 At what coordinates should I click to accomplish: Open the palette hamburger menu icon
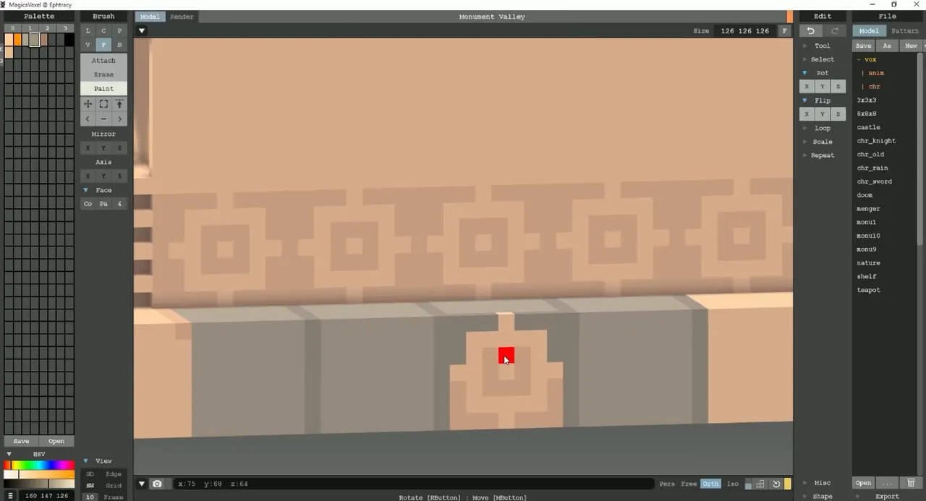(10, 496)
